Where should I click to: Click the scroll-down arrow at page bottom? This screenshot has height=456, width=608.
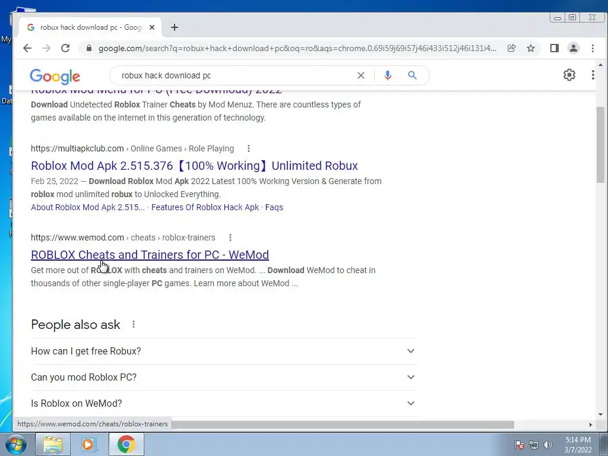coord(600,414)
